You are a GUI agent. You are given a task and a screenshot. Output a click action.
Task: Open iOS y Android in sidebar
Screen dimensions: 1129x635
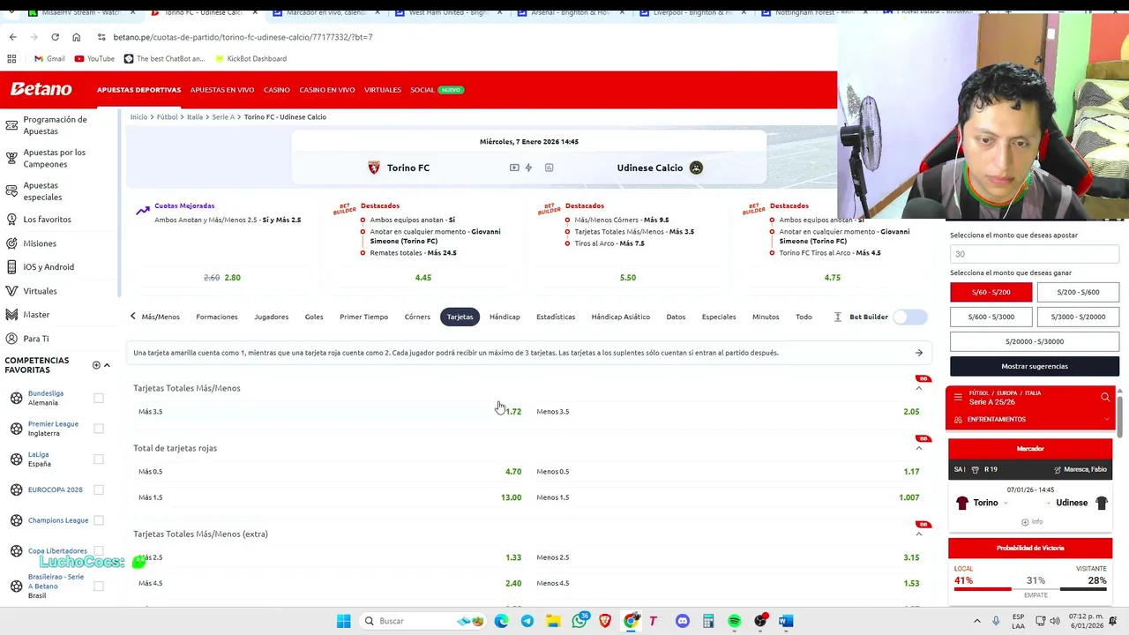pos(49,266)
